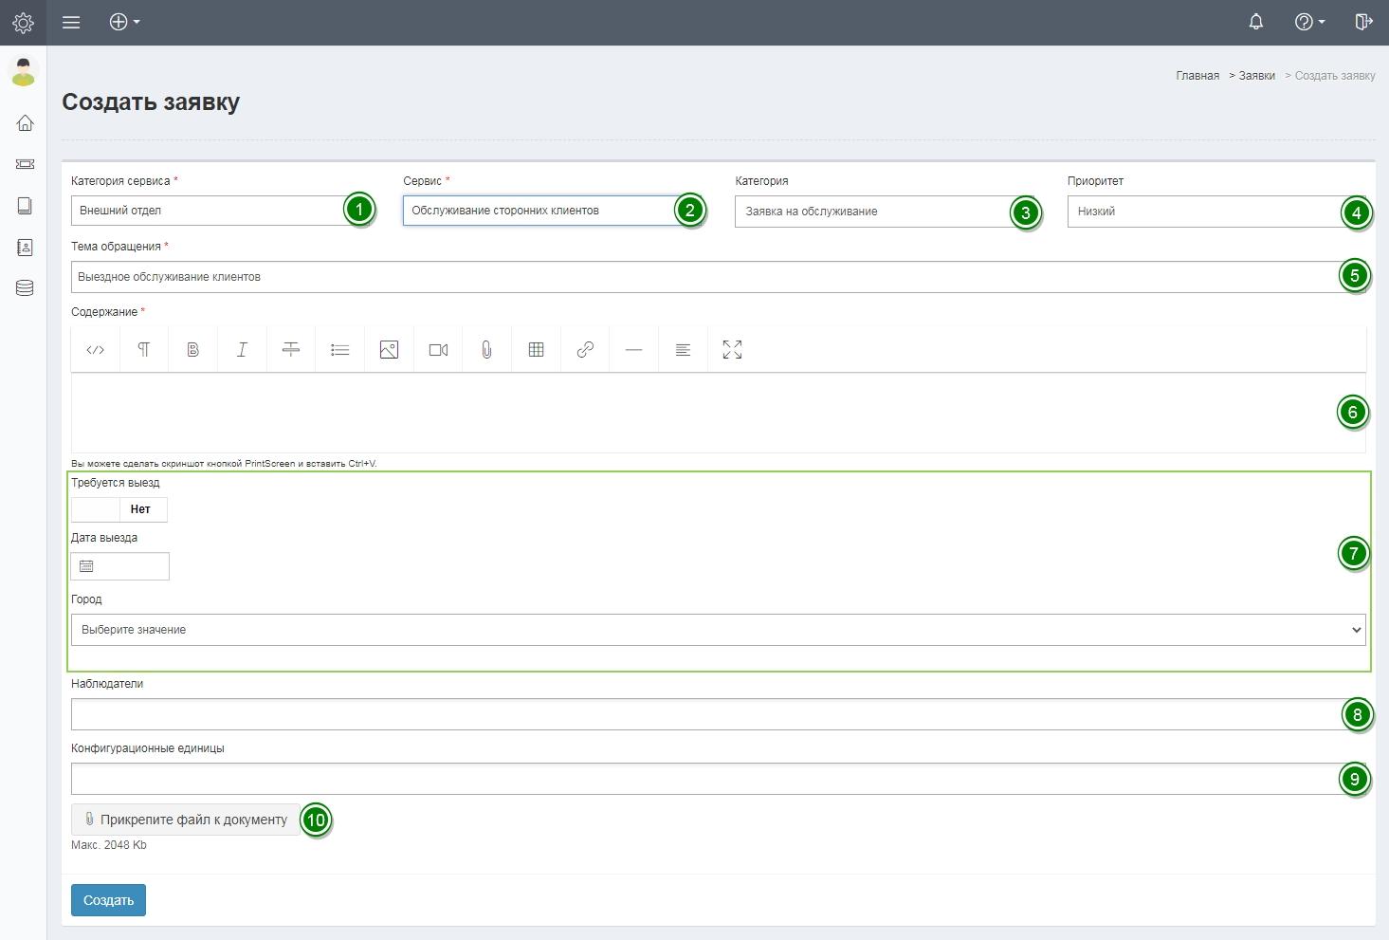Image resolution: width=1389 pixels, height=940 pixels.
Task: Insert a video via editor toolbar
Action: [438, 350]
